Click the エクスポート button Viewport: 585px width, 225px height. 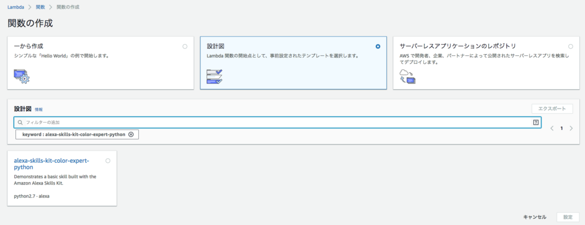pyautogui.click(x=552, y=109)
